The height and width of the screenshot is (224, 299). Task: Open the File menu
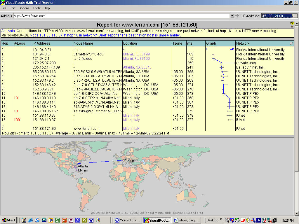[4, 8]
